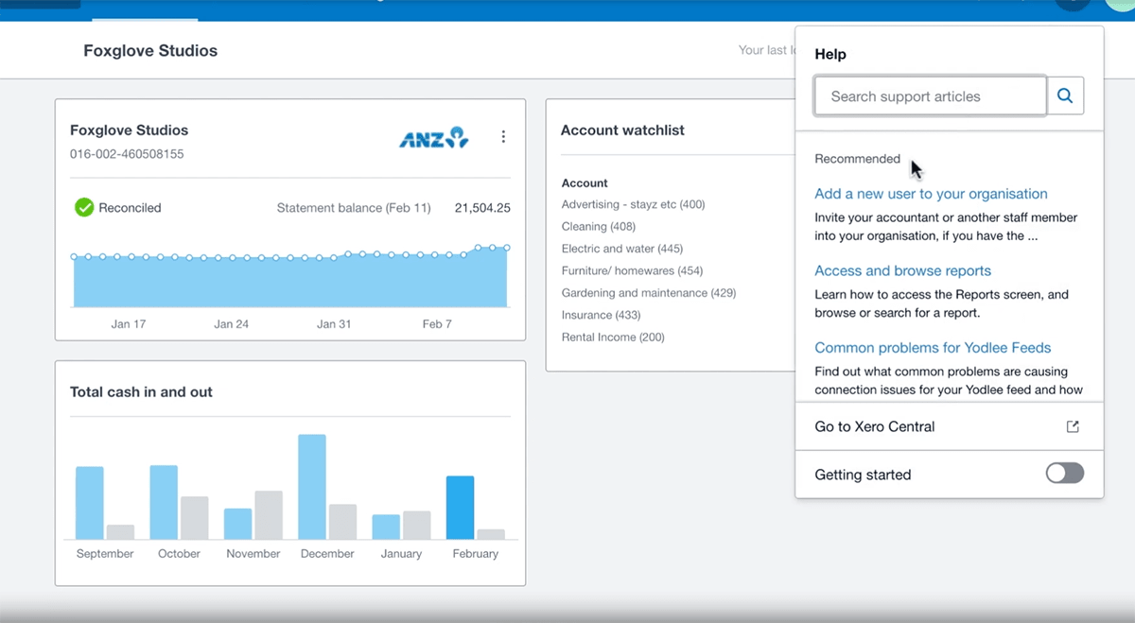Open Access and browse reports article
Screen dimensions: 1135x623
[902, 270]
